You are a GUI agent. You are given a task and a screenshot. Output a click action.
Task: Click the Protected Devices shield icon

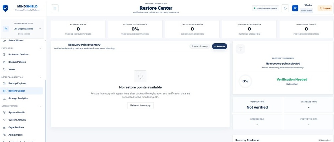click(4, 54)
